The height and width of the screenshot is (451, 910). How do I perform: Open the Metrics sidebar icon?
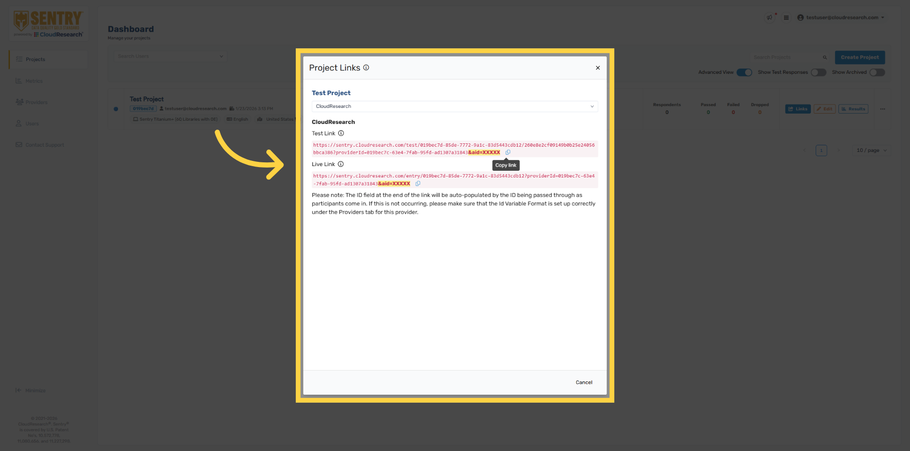tap(19, 80)
